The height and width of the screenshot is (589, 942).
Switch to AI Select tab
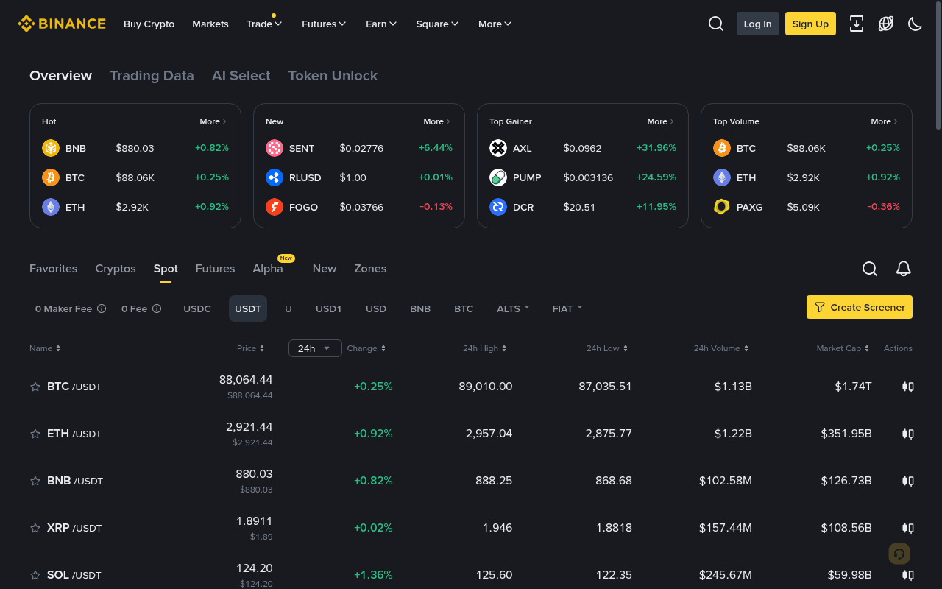(241, 76)
